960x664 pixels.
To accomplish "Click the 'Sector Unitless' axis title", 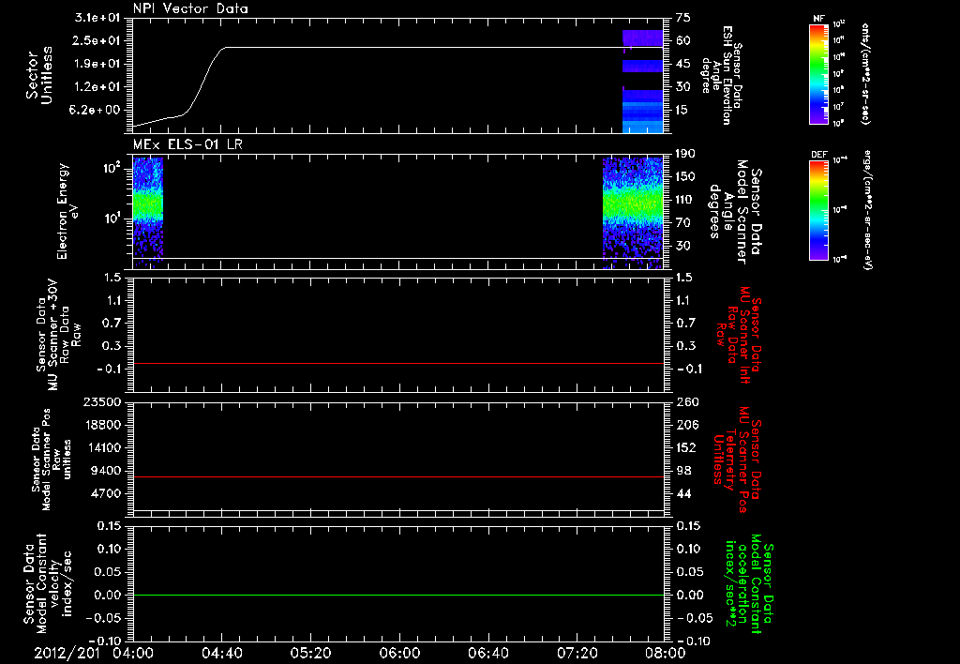I will click(x=39, y=75).
